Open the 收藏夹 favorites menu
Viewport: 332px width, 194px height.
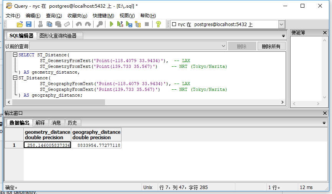77,16
